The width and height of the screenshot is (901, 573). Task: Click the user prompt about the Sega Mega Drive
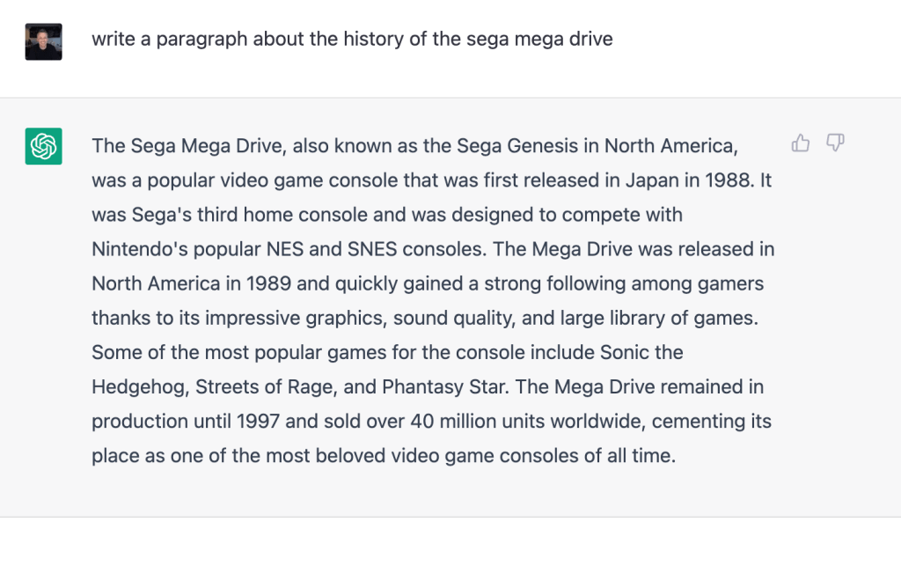pyautogui.click(x=352, y=40)
